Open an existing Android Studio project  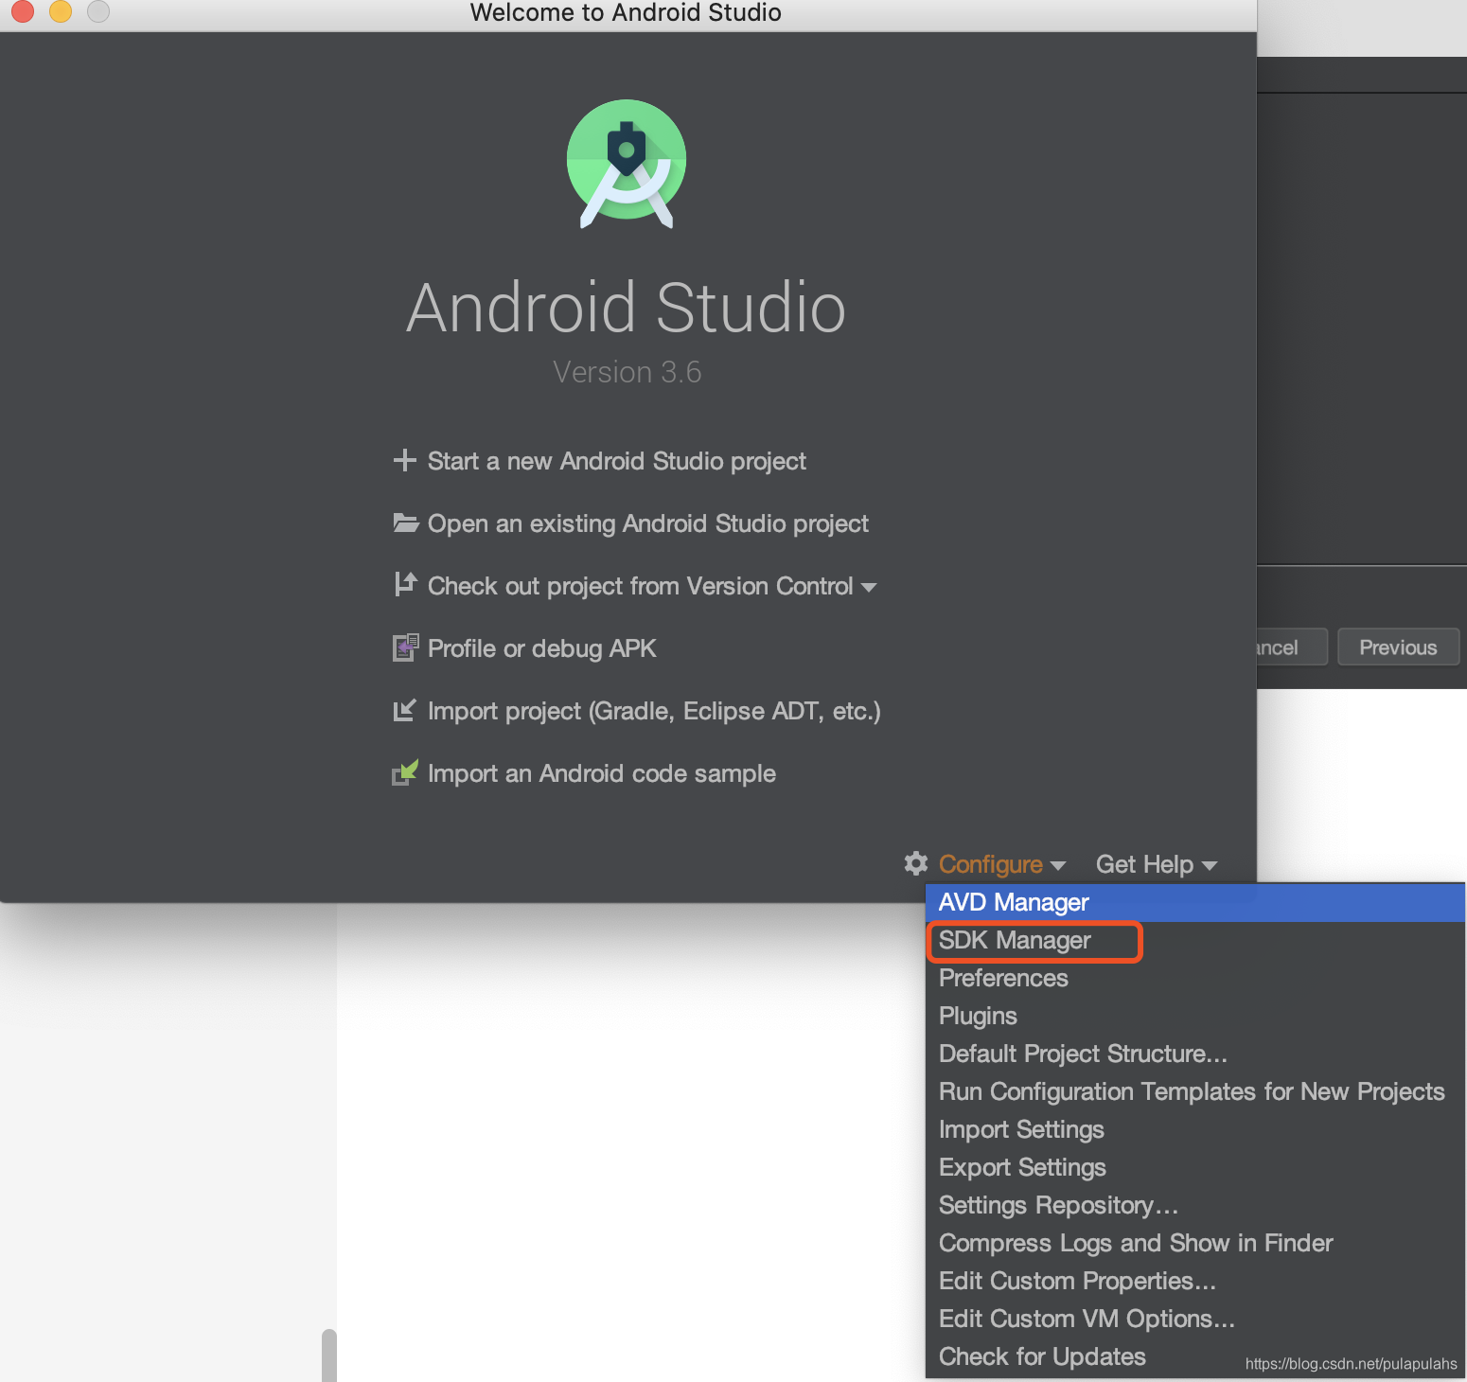[648, 523]
